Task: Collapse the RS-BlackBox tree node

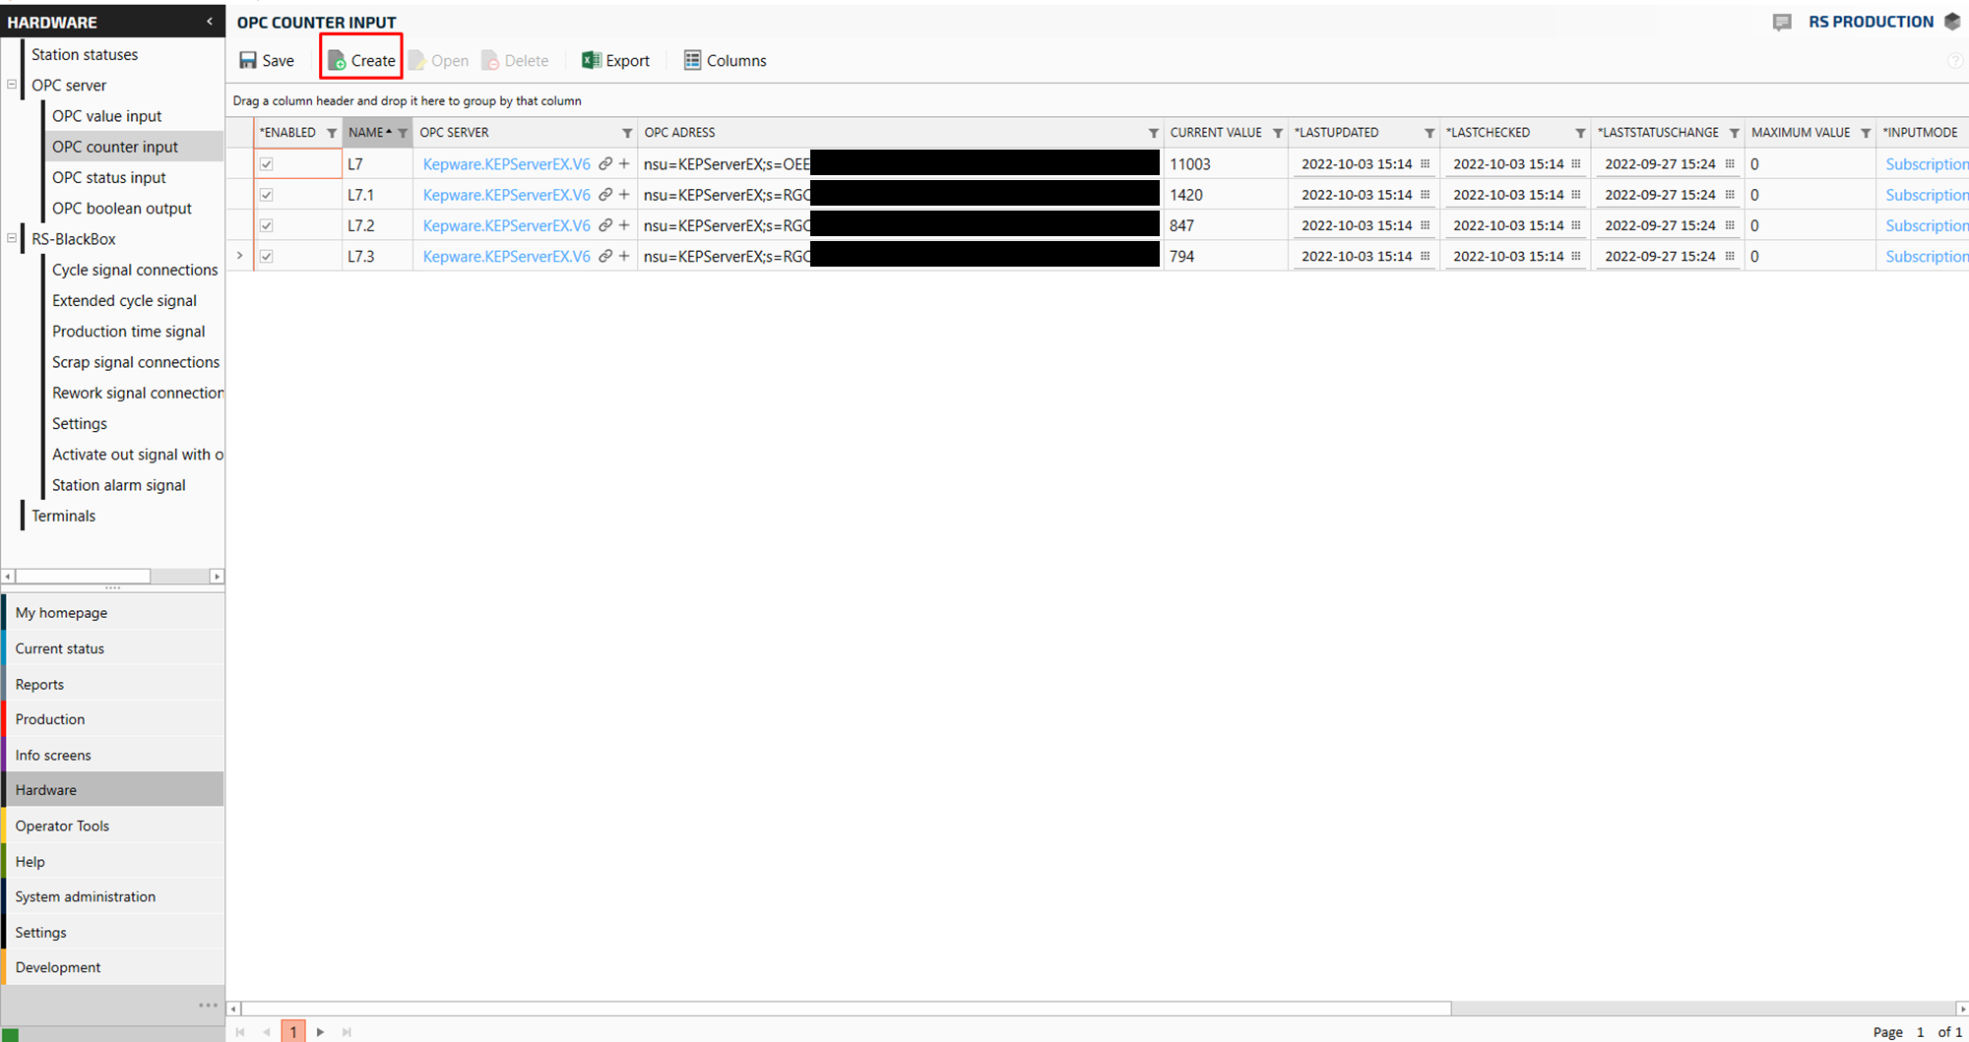Action: pos(12,238)
